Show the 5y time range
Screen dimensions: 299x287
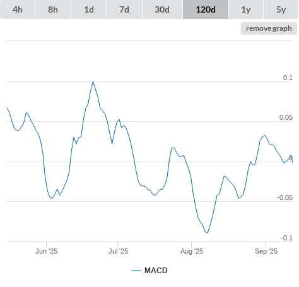281,9
